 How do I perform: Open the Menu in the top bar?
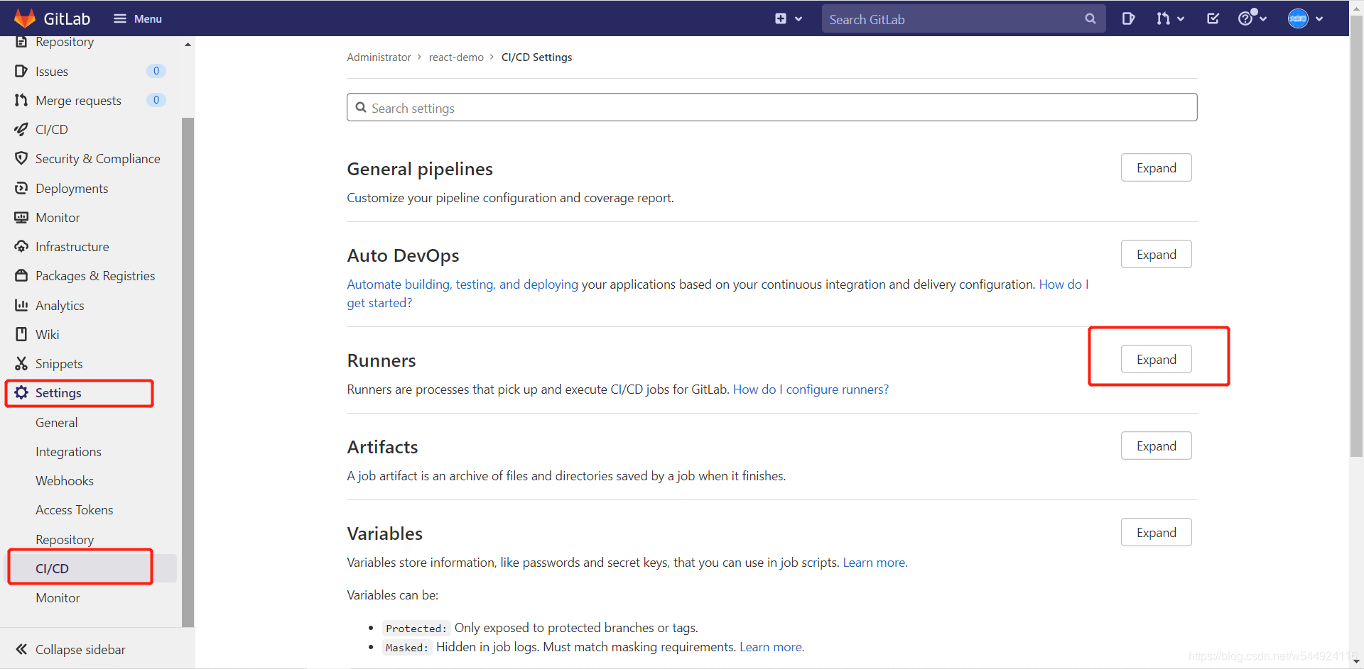click(x=137, y=18)
